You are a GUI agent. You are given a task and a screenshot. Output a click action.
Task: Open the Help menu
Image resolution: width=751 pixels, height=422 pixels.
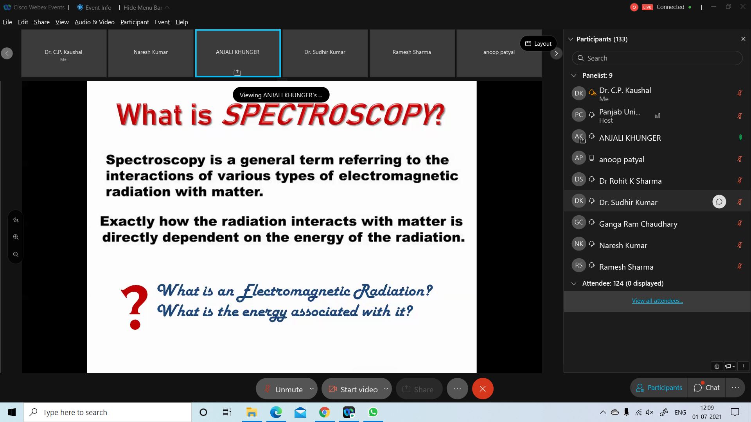(x=182, y=22)
